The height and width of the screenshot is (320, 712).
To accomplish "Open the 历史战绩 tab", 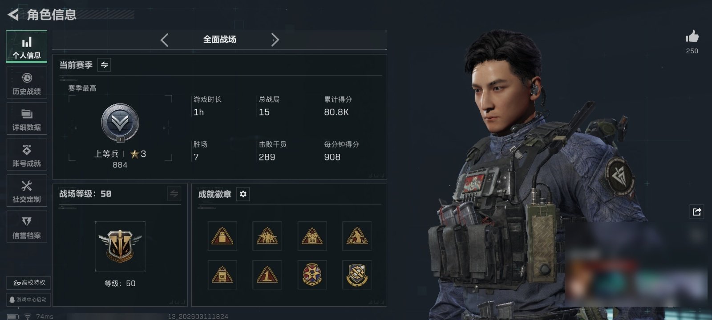I will click(x=27, y=83).
